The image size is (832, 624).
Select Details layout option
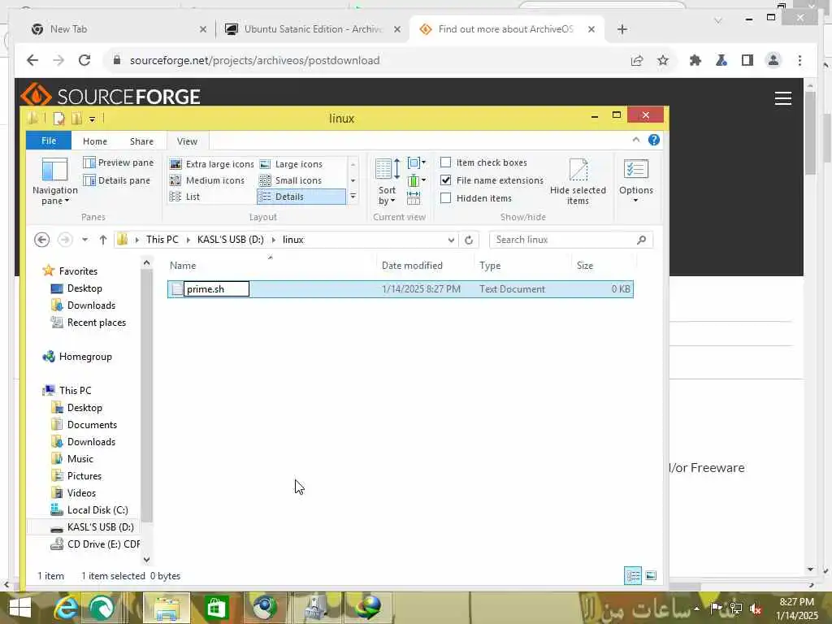click(301, 197)
